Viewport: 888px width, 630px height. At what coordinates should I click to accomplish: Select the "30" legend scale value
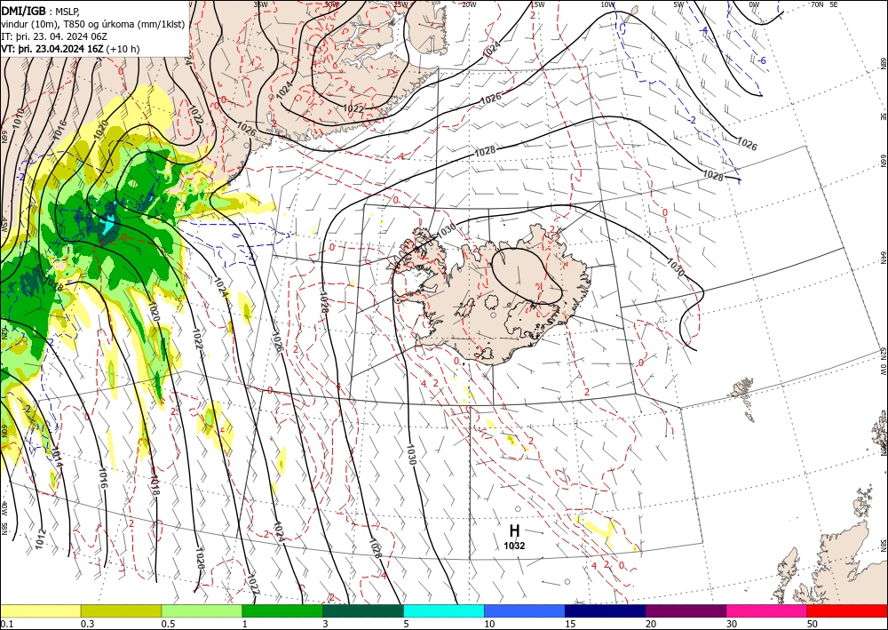(732, 624)
